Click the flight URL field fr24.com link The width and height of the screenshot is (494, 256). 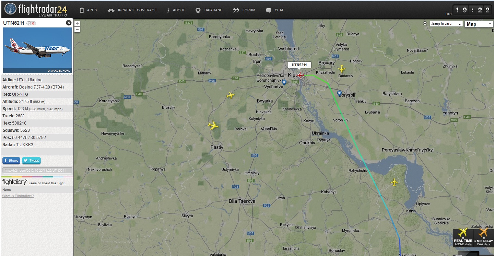[37, 171]
